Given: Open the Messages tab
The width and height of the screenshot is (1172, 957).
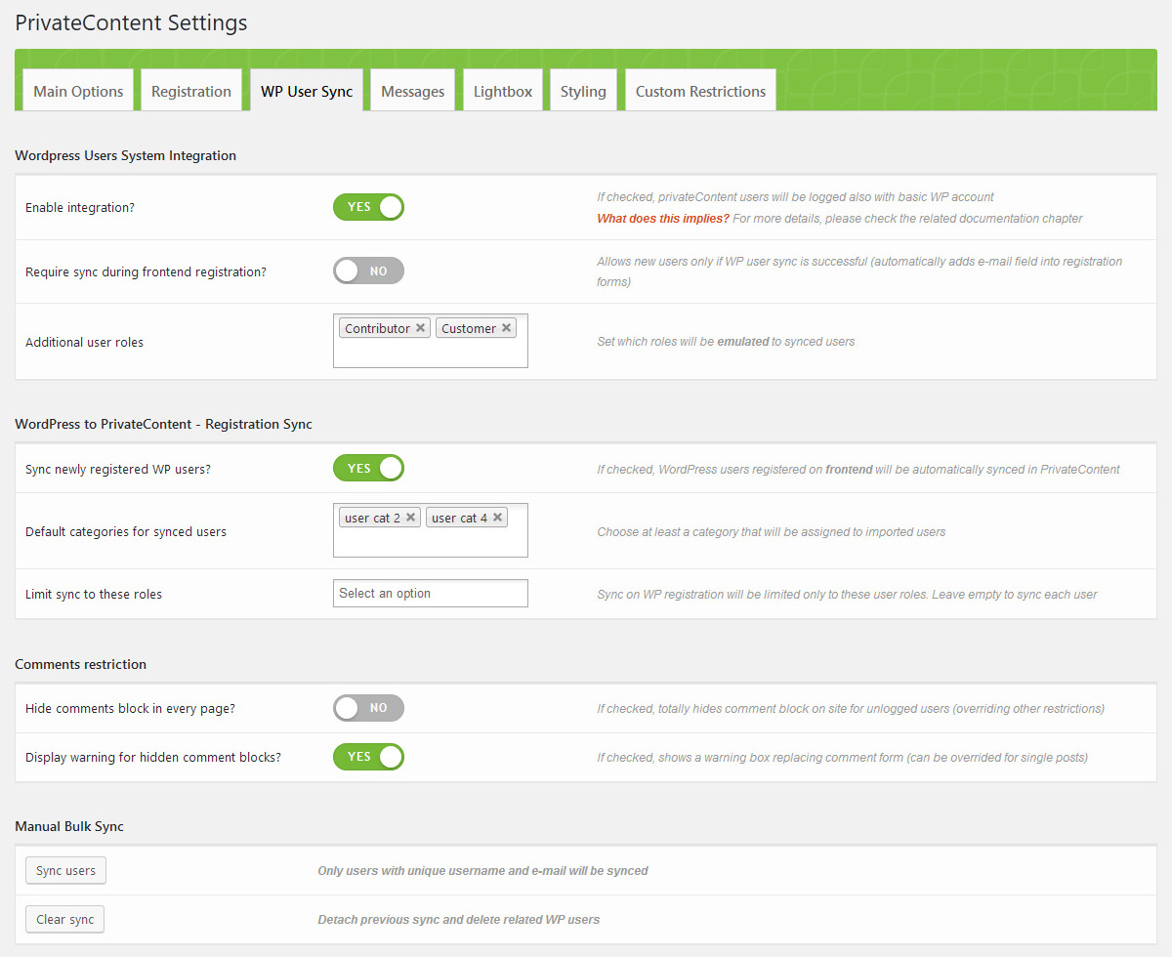Looking at the screenshot, I should pyautogui.click(x=412, y=91).
